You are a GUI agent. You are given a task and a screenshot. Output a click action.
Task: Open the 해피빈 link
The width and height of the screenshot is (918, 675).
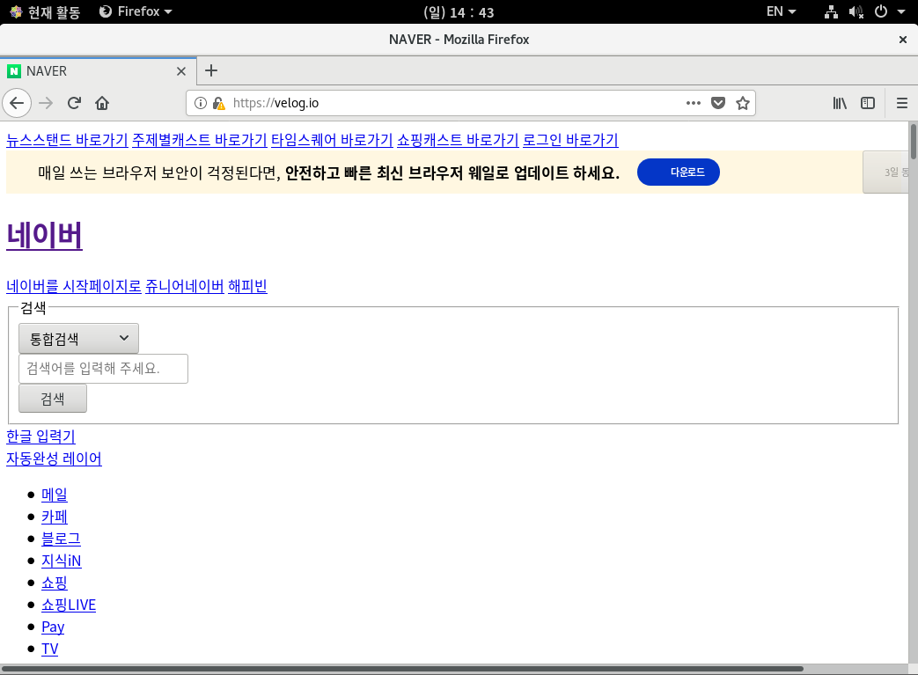[x=247, y=286]
